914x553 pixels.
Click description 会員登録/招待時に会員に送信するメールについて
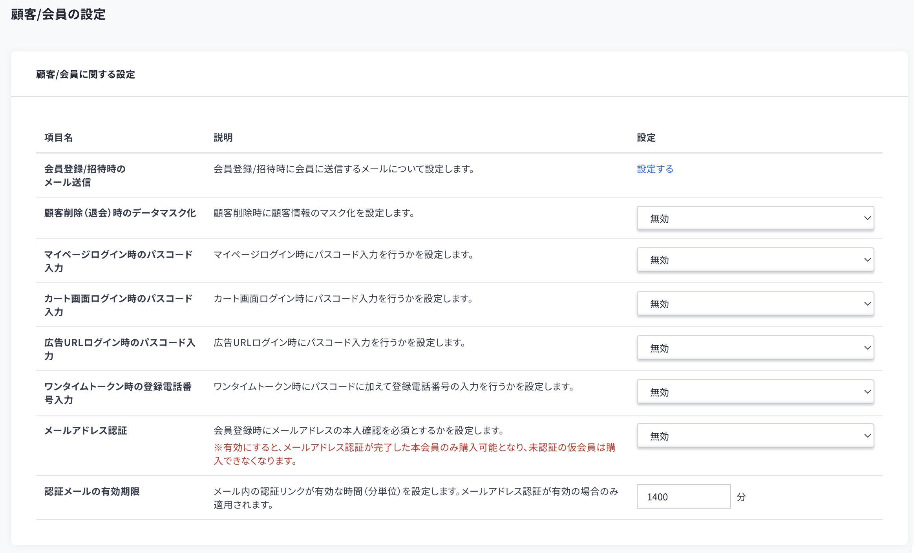(x=345, y=169)
